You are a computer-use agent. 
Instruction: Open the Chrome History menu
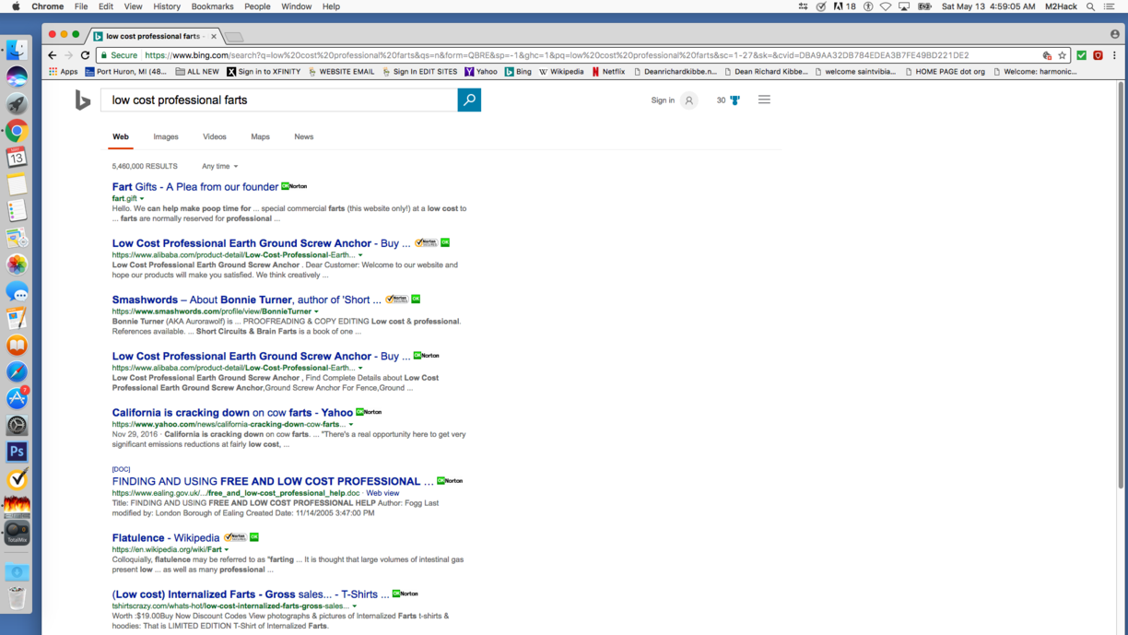[167, 6]
